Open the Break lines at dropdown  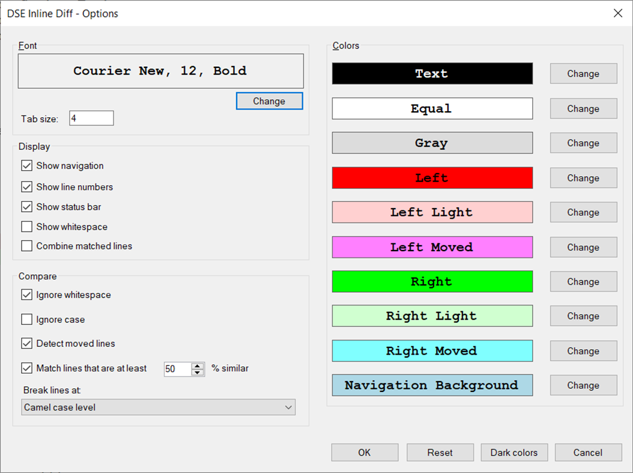(x=159, y=407)
